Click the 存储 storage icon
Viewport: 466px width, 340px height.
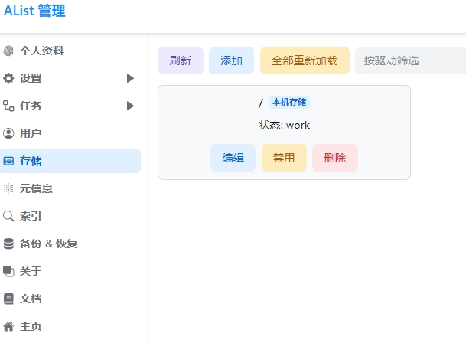point(8,161)
